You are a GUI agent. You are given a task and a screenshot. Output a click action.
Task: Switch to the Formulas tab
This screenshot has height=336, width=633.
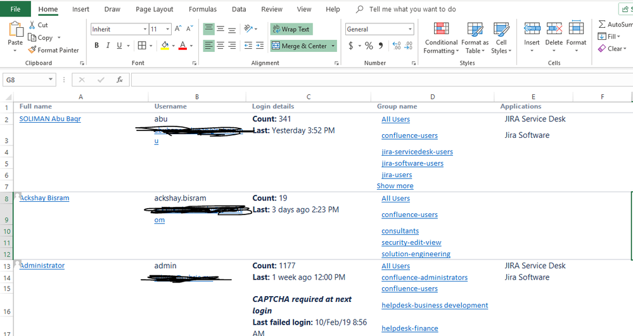(203, 9)
